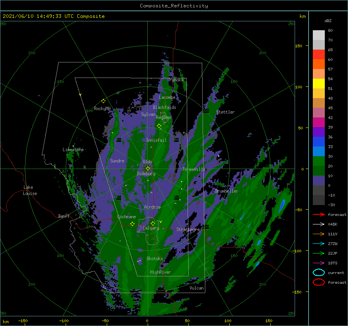
Task: Click the orange 111V arrow in legend
Action: [x=319, y=234]
